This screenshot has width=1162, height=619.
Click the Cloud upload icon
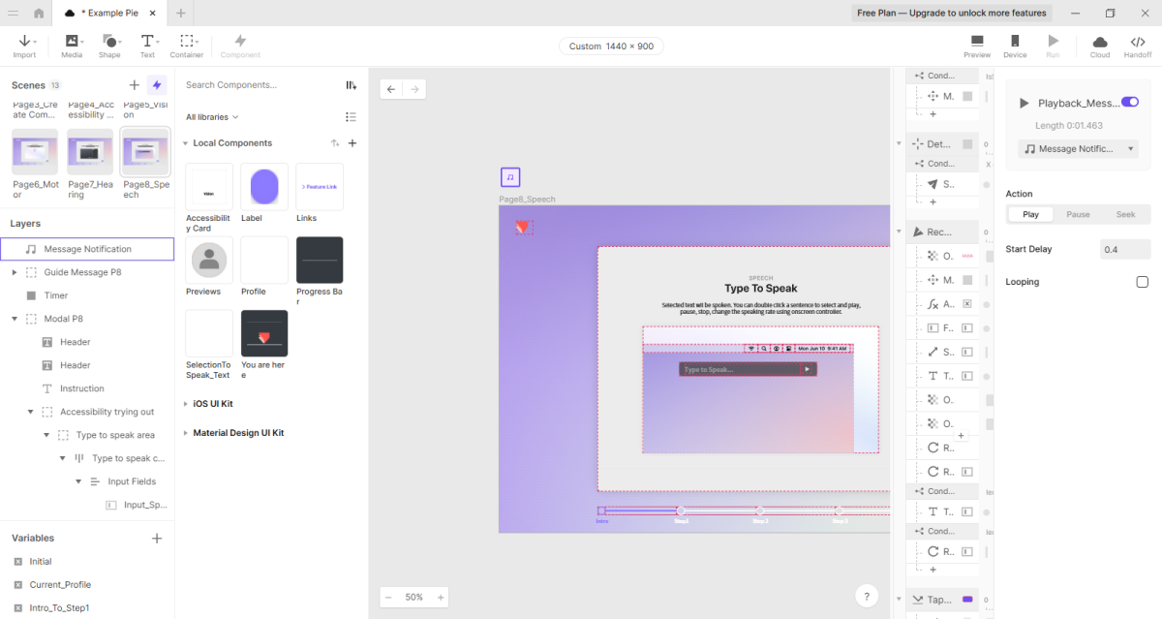point(1099,46)
